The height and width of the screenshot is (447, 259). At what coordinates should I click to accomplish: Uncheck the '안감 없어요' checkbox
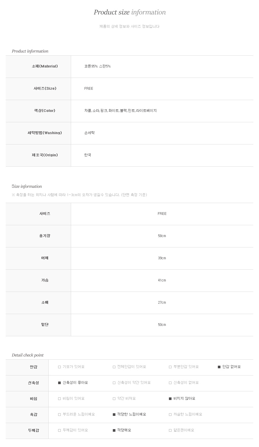pyautogui.click(x=219, y=367)
